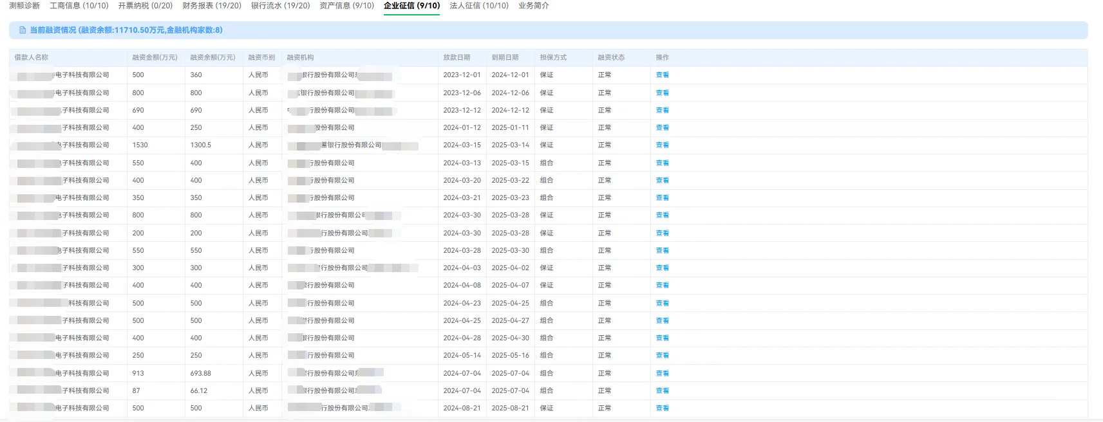Click 查看 on the 2024-01-12 loan row
Viewport: 1103px width, 422px height.
coord(663,128)
